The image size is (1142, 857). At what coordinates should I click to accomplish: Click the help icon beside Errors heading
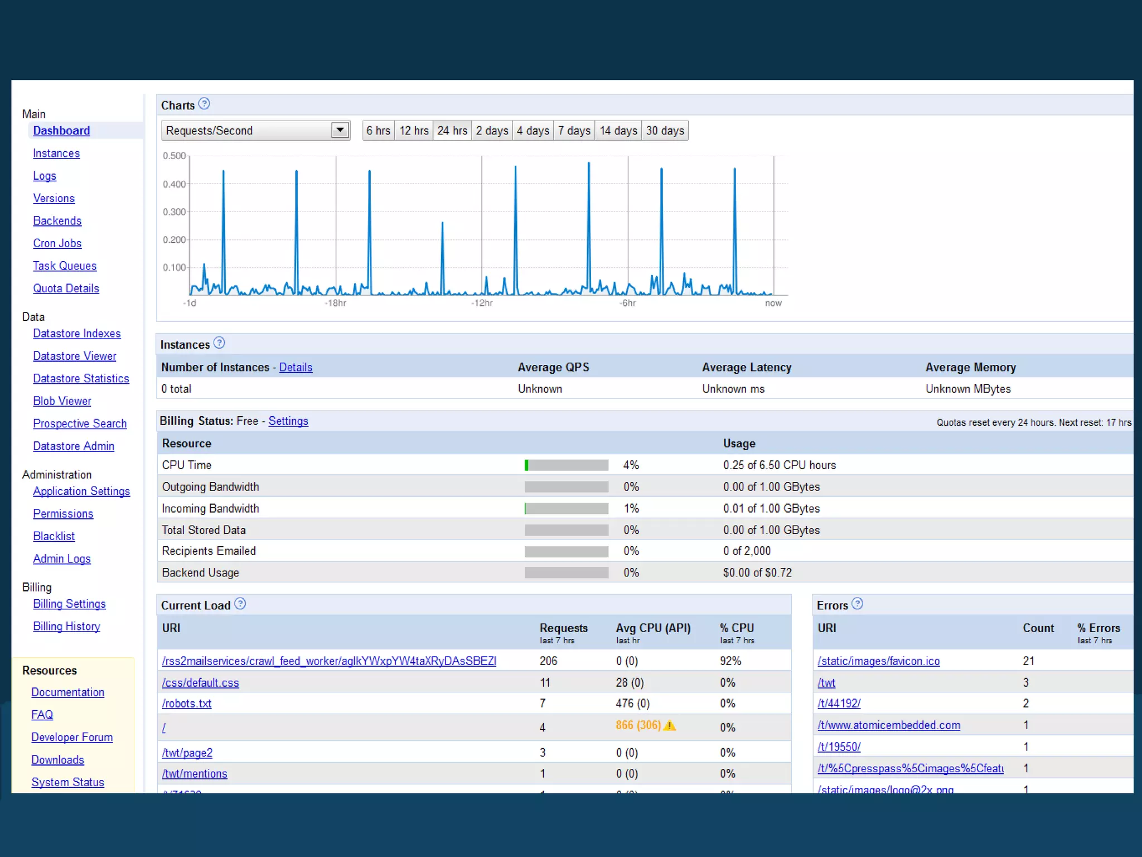click(858, 604)
